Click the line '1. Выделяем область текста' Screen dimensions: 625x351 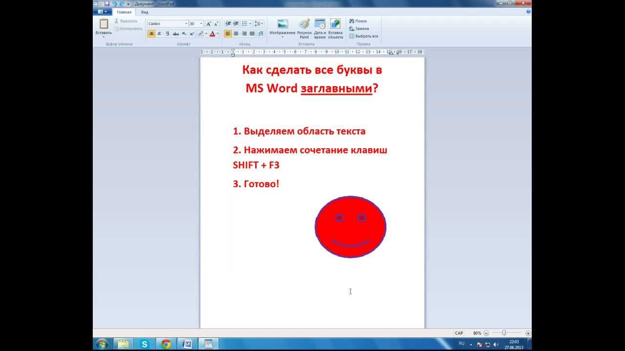299,131
